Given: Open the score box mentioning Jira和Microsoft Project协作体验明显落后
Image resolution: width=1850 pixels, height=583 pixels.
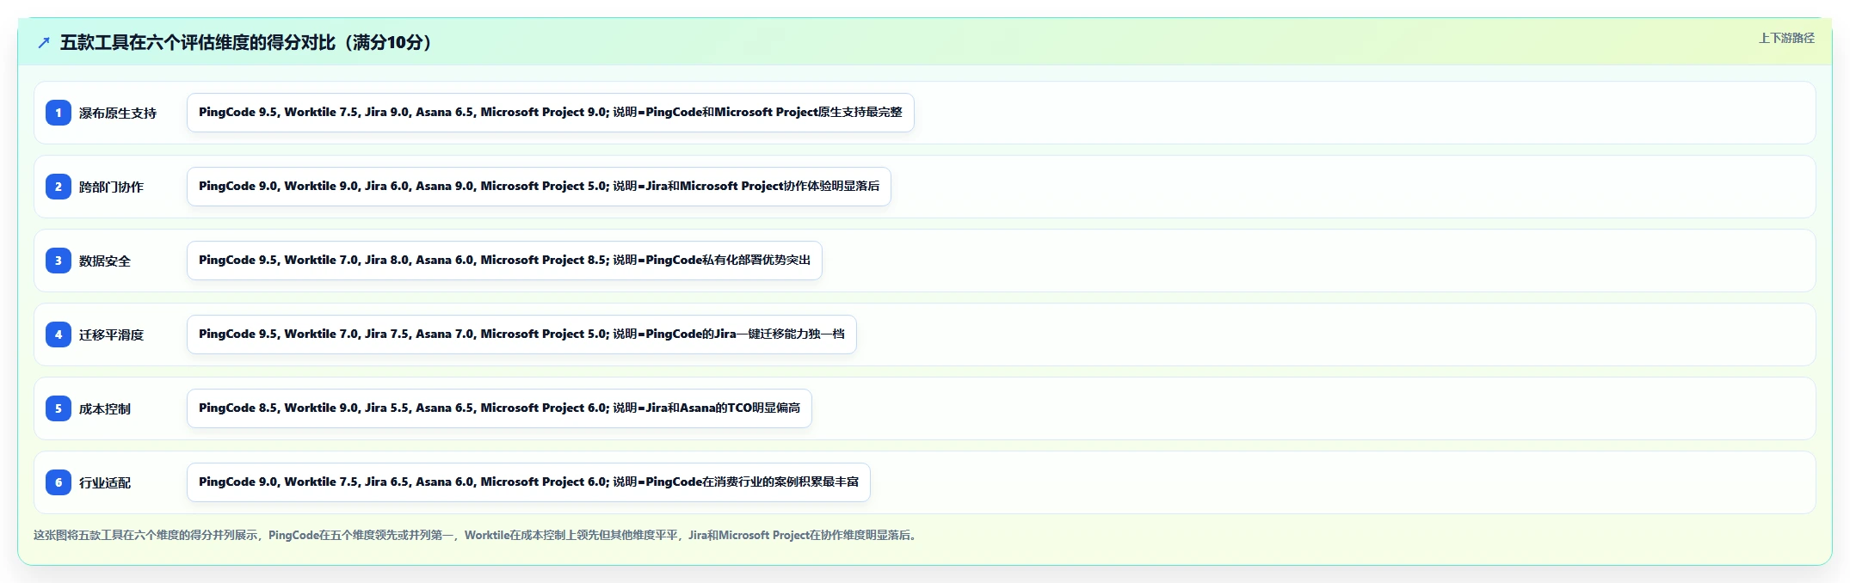Looking at the screenshot, I should 539,187.
